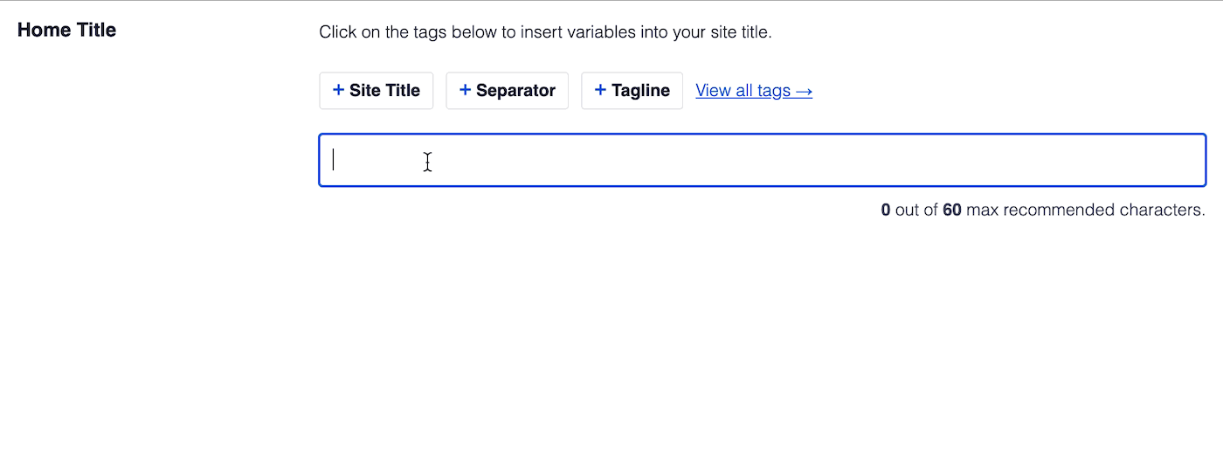Click the bold 60 character limit

click(x=952, y=210)
